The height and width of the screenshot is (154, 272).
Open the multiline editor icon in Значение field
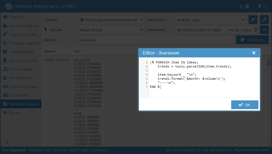256,30
